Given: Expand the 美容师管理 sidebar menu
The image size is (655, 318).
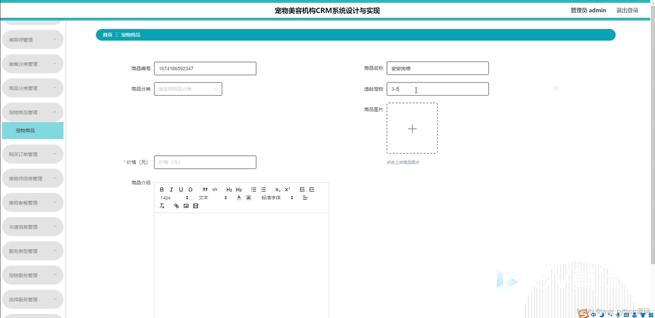Looking at the screenshot, I should coord(33,40).
